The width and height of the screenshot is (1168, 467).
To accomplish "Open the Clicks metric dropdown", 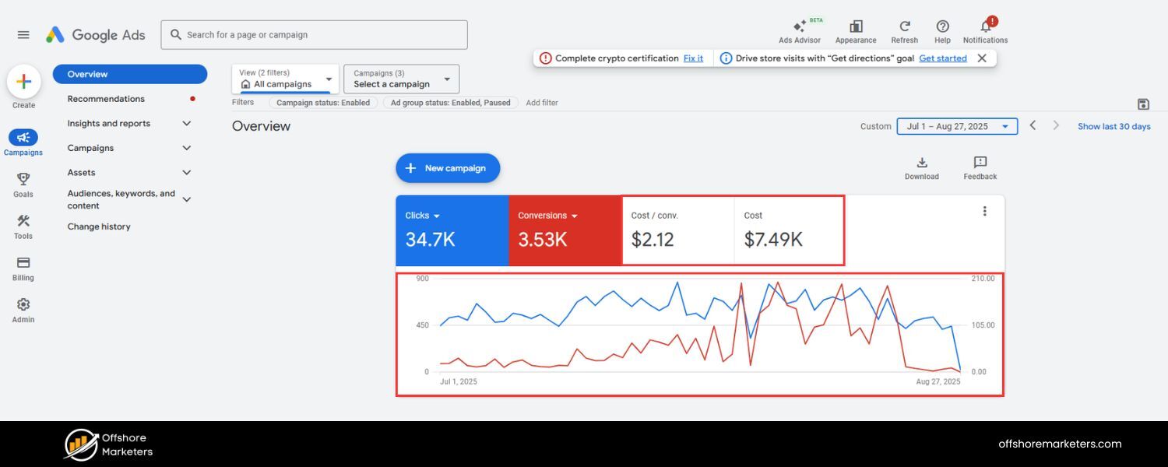I will pyautogui.click(x=422, y=216).
